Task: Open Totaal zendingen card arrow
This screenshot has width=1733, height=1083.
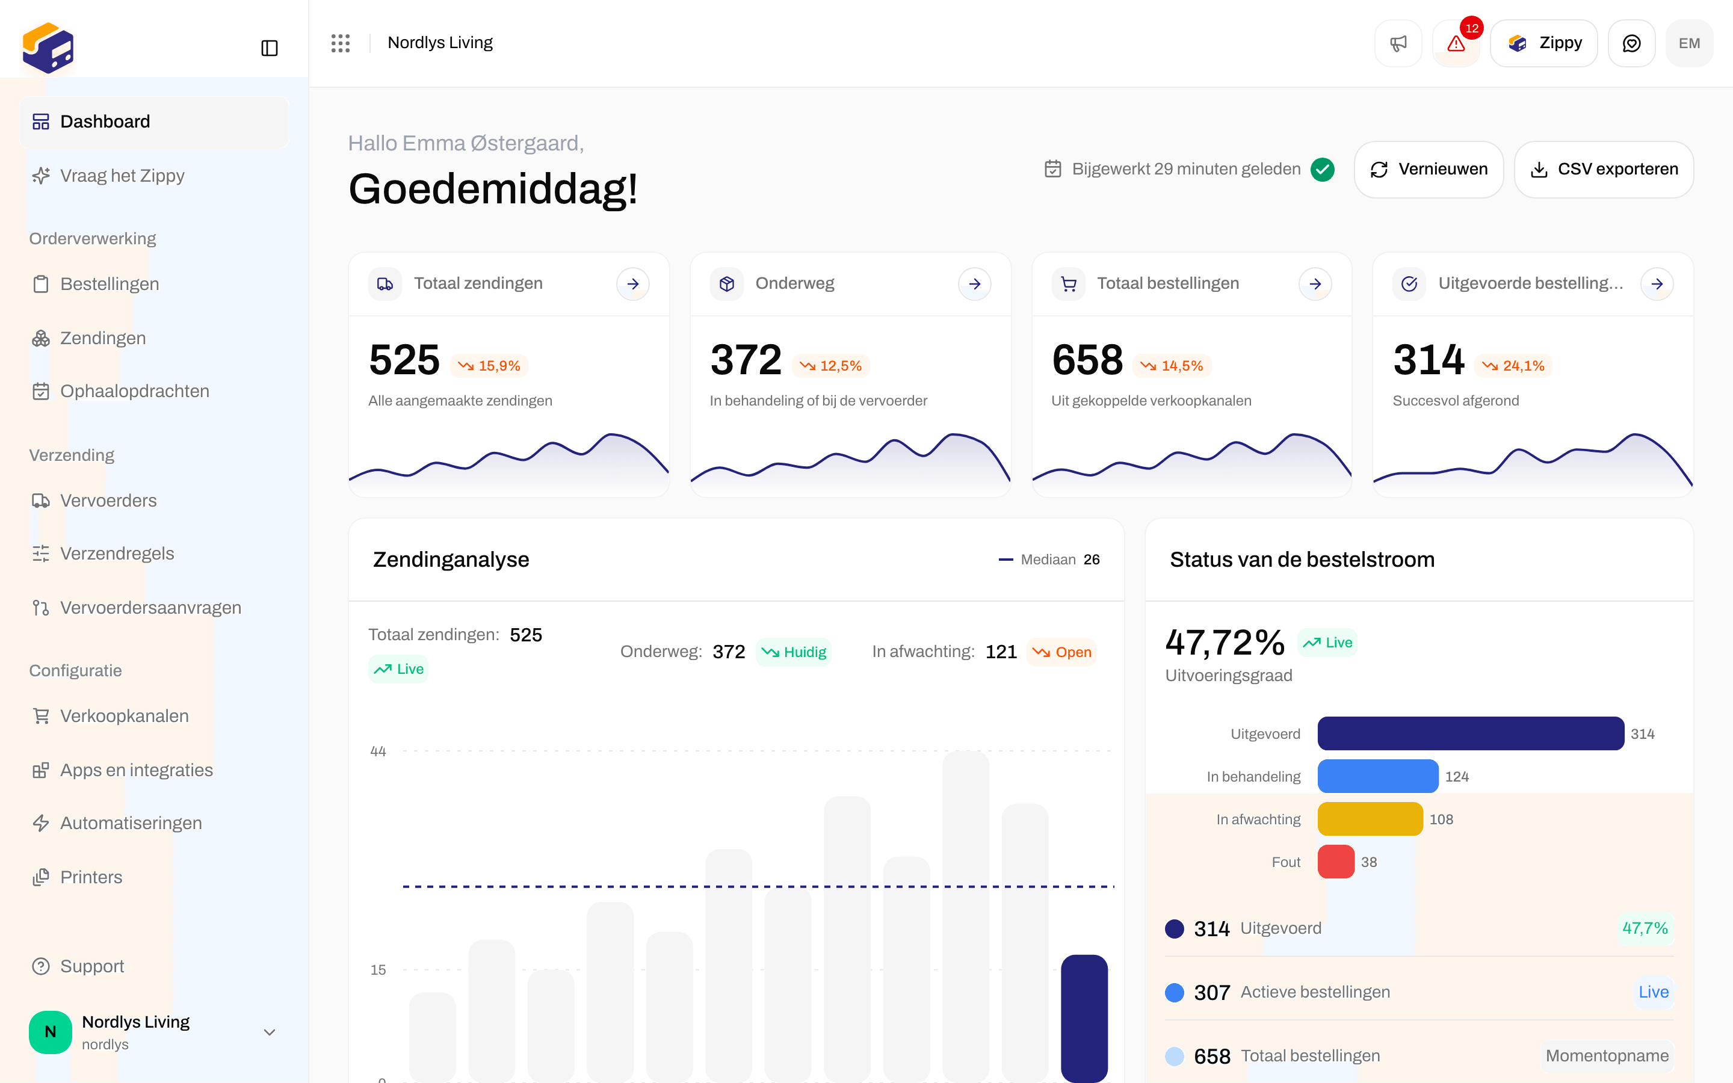Action: [633, 283]
